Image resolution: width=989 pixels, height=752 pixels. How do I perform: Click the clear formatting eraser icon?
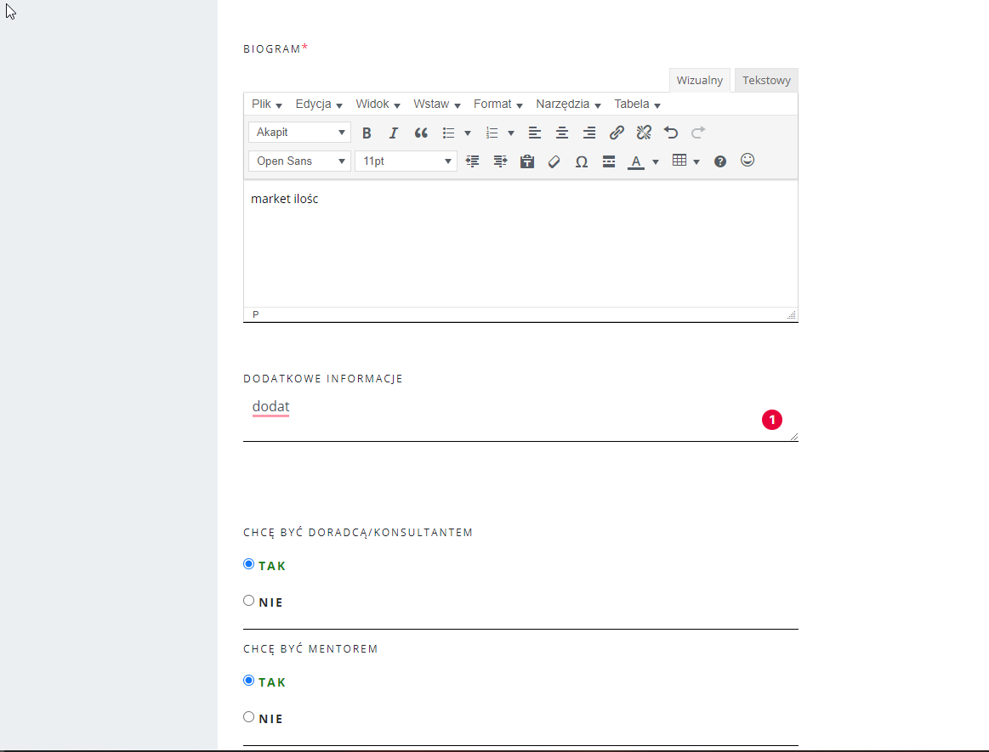click(554, 161)
